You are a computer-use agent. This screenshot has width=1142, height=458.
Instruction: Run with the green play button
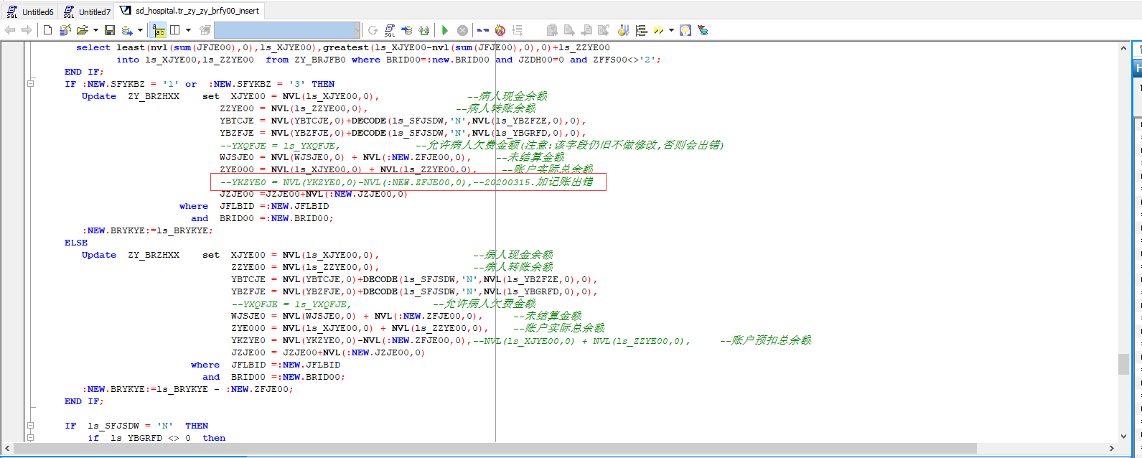click(x=445, y=30)
